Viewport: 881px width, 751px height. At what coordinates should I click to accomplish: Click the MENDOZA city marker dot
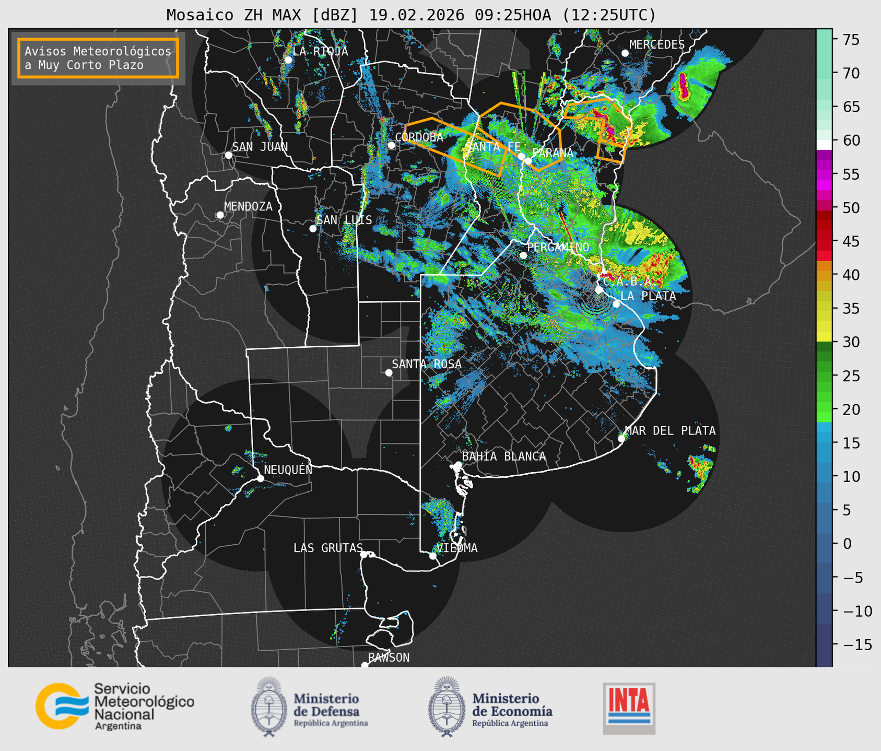pos(220,215)
